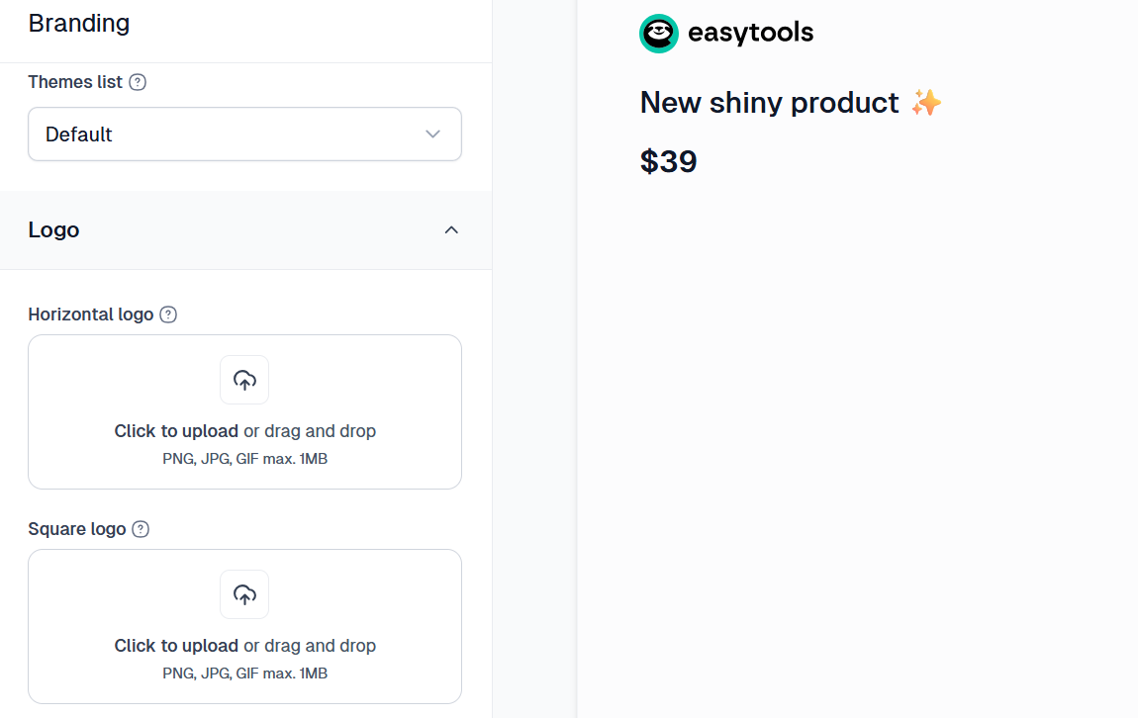1138x718 pixels.
Task: Click the Horizontal logo help icon
Action: [168, 314]
